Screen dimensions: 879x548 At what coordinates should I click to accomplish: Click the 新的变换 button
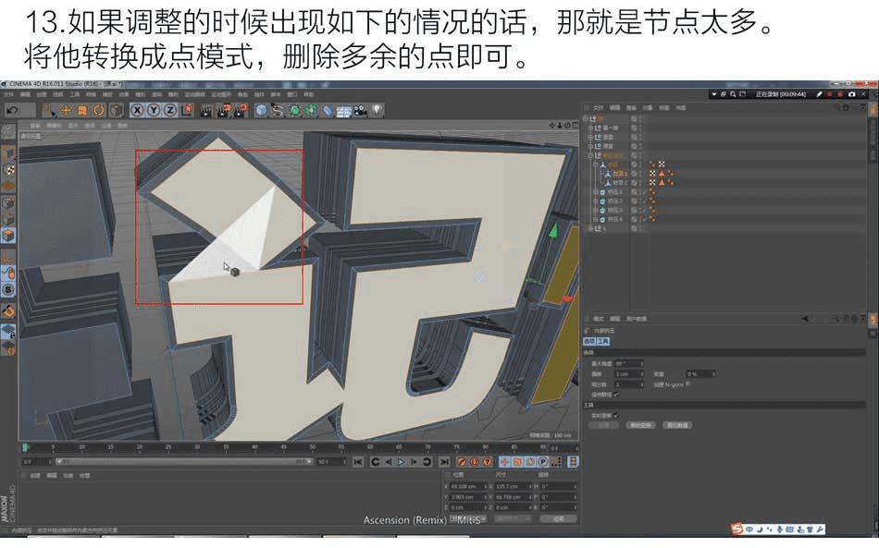pos(640,425)
